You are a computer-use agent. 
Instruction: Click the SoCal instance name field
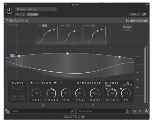click(x=43, y=111)
